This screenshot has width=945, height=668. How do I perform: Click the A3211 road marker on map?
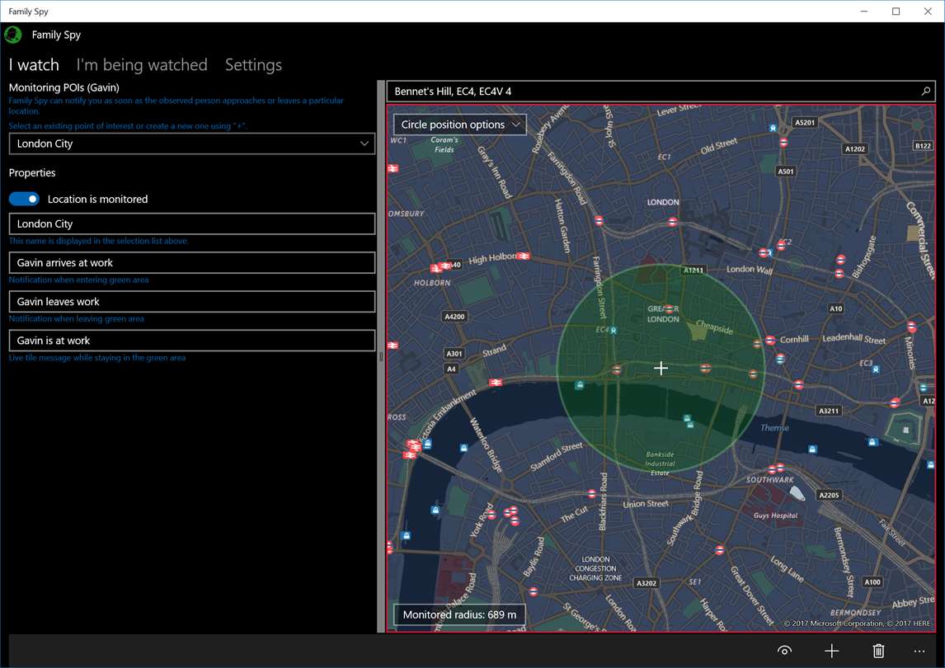[x=829, y=411]
